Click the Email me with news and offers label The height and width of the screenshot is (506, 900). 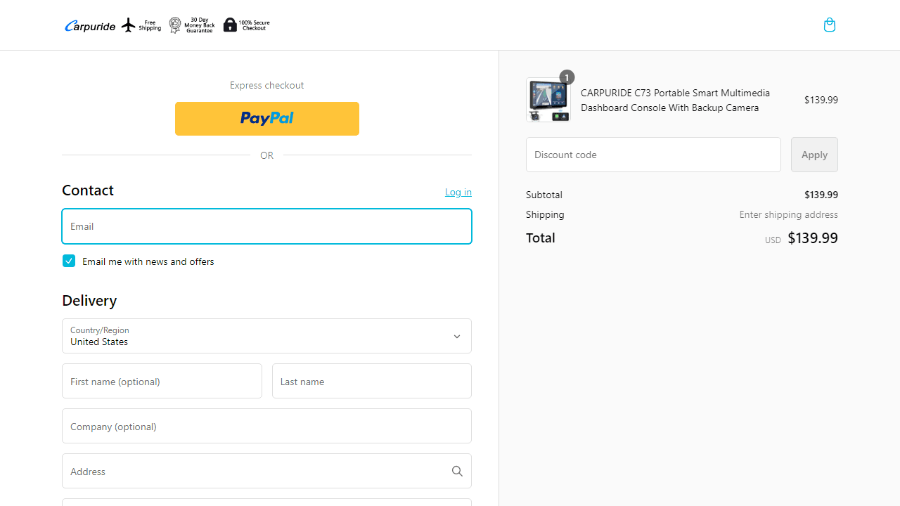(148, 261)
